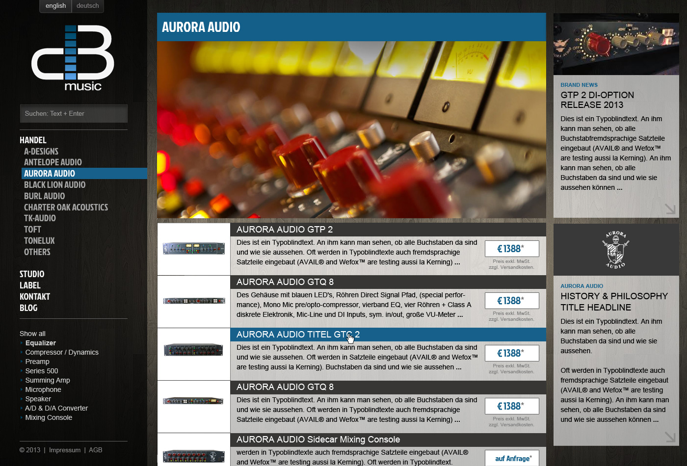
Task: Open AURORA AUDIO TITEL GTQ 2 title
Action: tap(298, 335)
